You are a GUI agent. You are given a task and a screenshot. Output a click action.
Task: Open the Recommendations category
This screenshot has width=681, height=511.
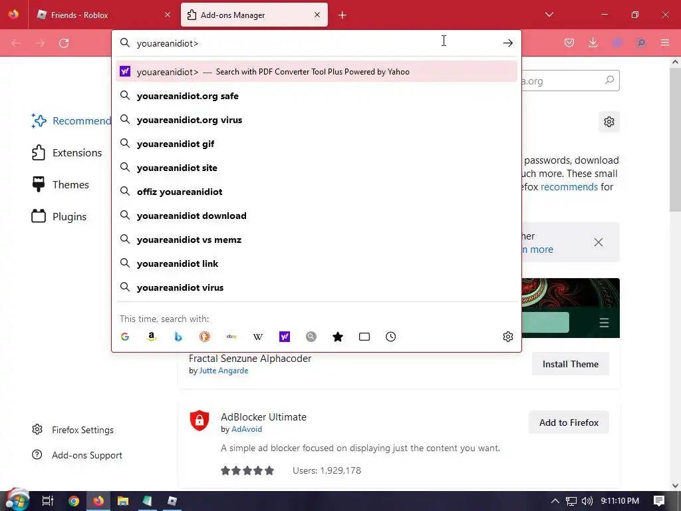[x=72, y=121]
